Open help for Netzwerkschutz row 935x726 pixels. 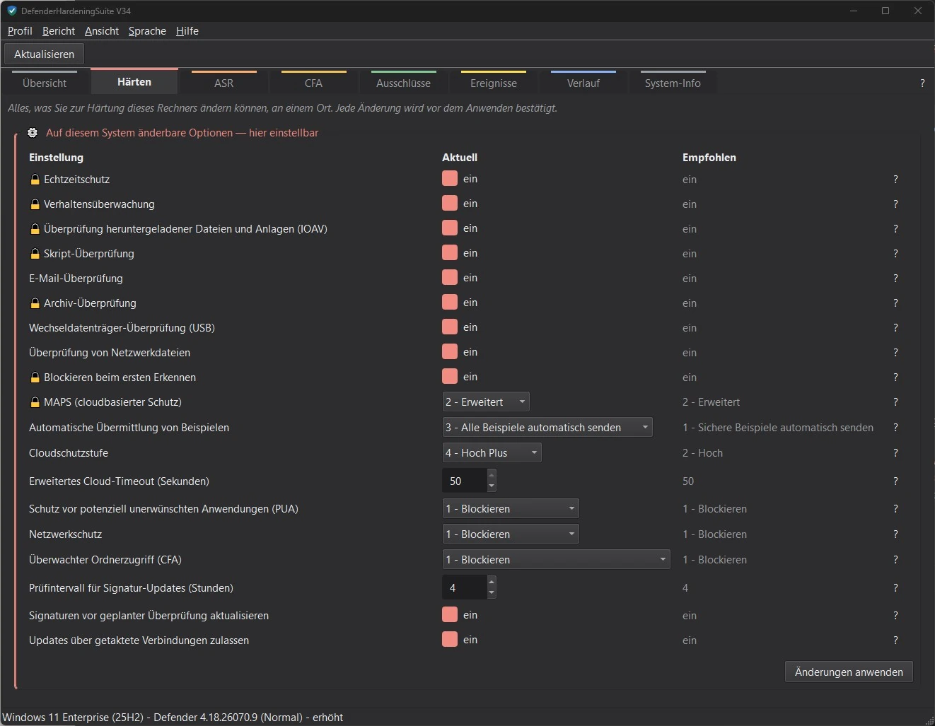(x=895, y=534)
